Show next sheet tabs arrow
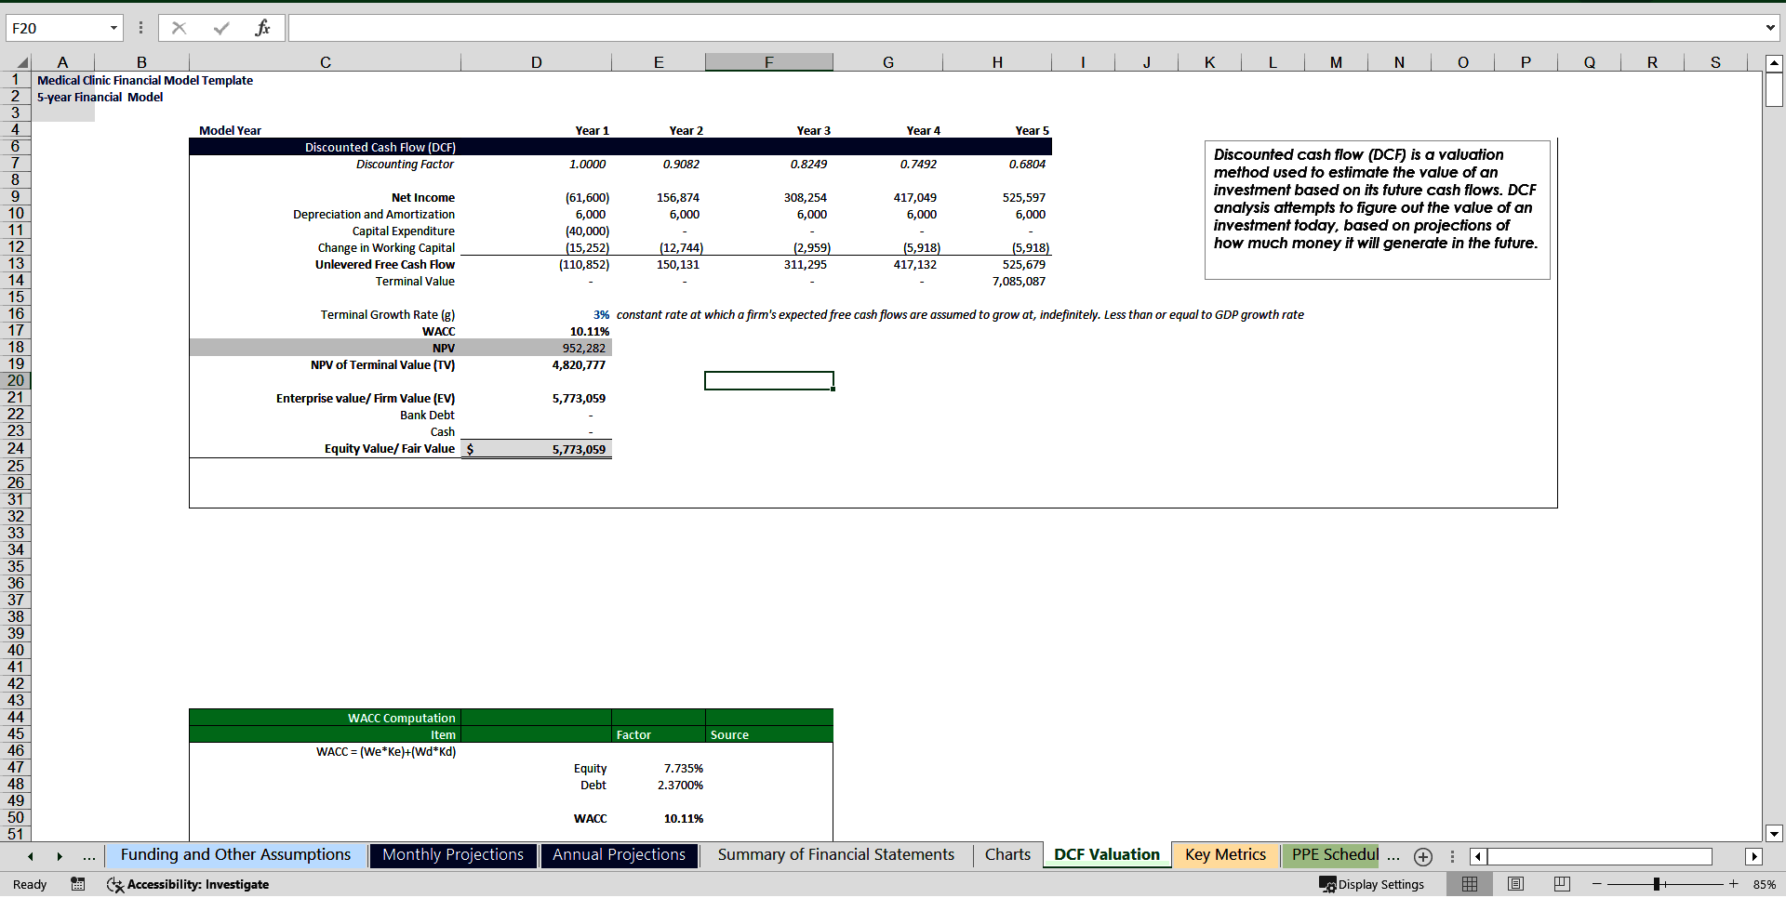 (x=59, y=856)
